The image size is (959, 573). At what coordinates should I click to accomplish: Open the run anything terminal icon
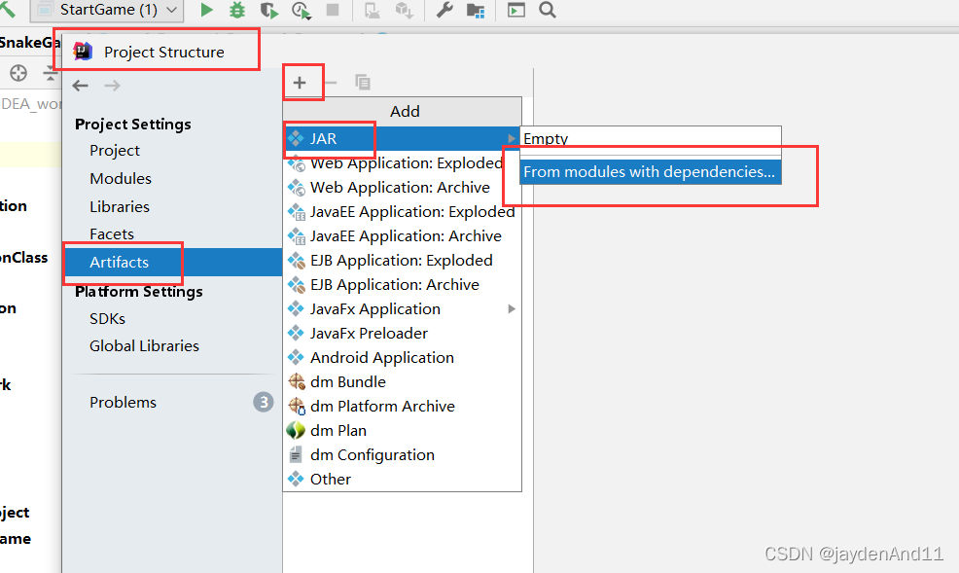pos(516,10)
